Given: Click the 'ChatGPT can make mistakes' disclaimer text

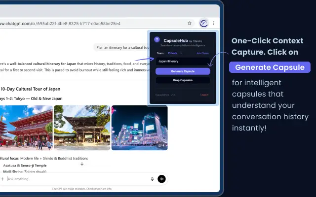Looking at the screenshot, I should coord(82,189).
